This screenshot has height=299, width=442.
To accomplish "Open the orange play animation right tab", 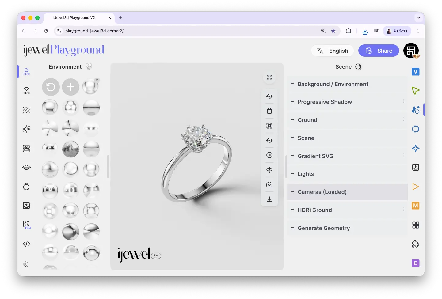I will click(416, 187).
